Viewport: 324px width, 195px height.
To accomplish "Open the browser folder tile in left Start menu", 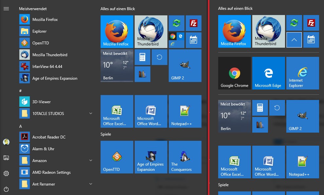I will [177, 40].
